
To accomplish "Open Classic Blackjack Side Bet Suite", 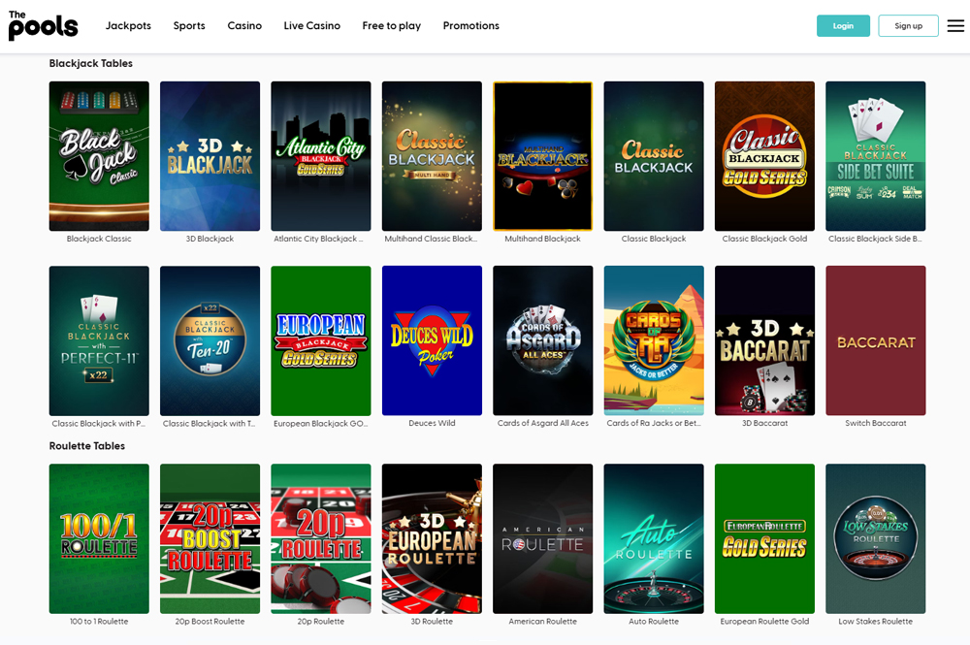I will pyautogui.click(x=875, y=155).
